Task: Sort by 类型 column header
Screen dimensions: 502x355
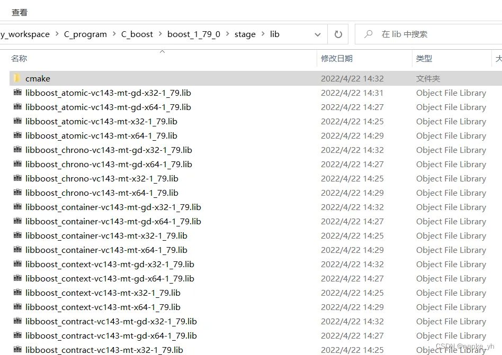Action: [424, 59]
